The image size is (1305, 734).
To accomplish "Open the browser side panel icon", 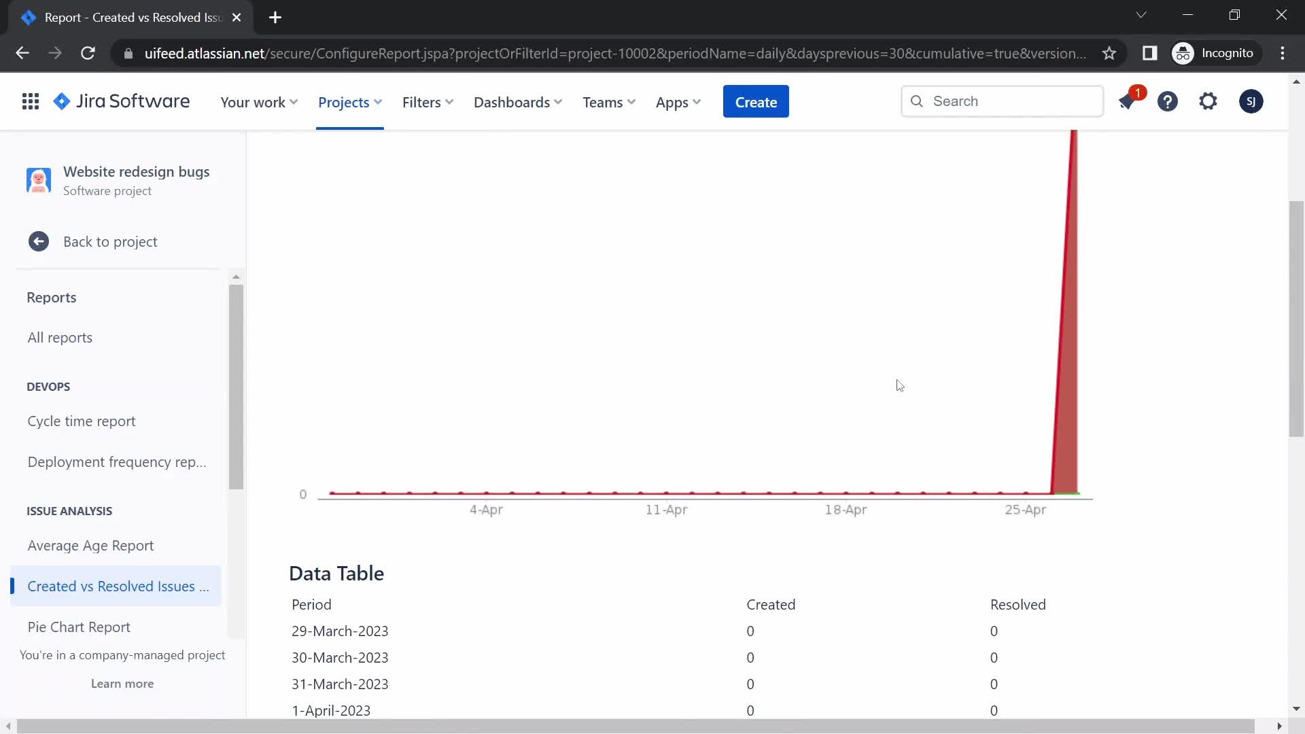I will 1149,53.
